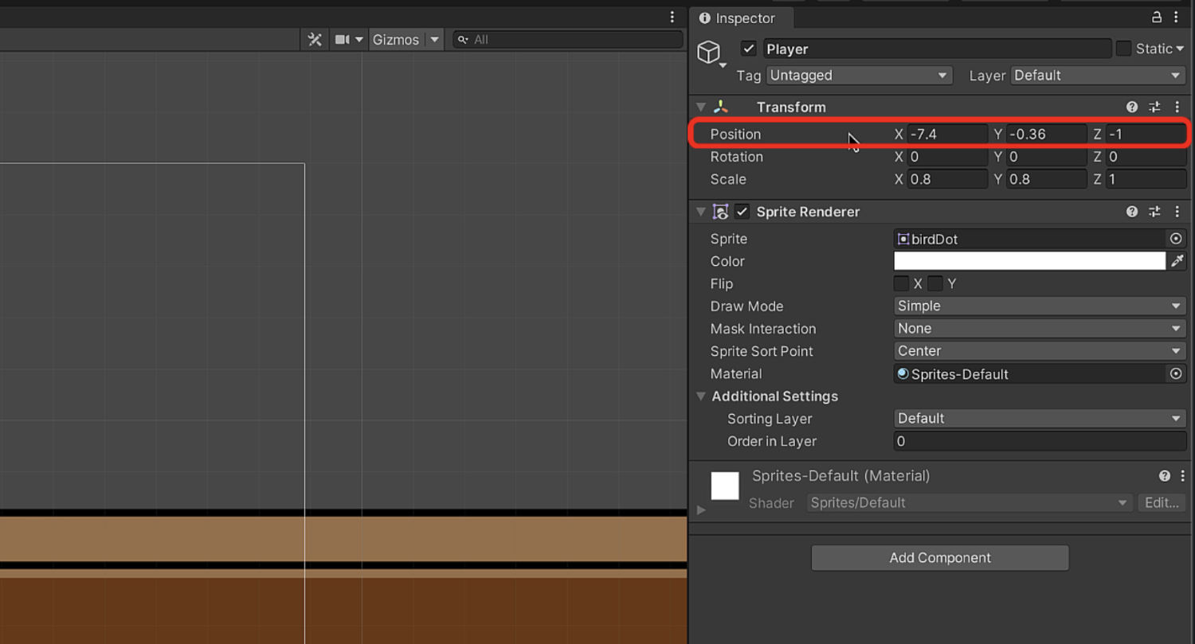Expand the Sprites-Default material section
Screen dimensions: 1195x644
701,509
